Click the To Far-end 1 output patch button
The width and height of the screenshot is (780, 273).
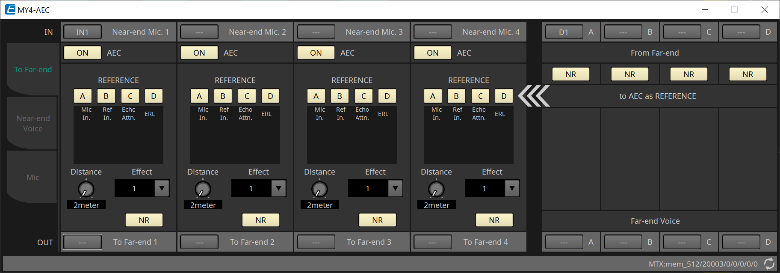coord(83,242)
